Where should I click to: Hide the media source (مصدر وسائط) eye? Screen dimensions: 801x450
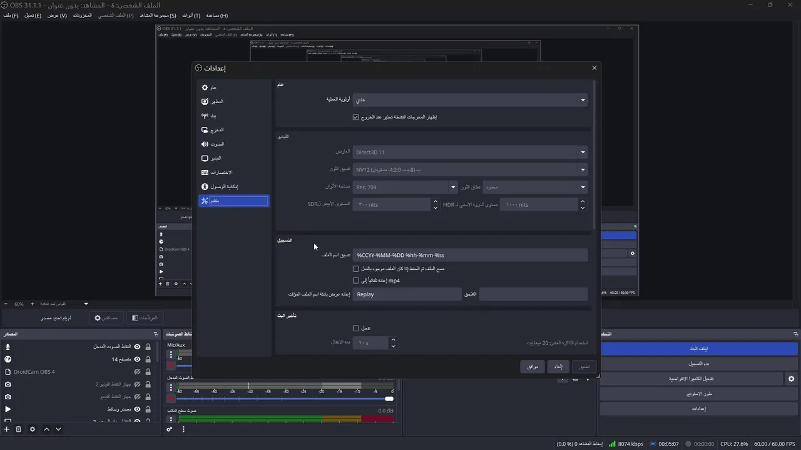137,409
